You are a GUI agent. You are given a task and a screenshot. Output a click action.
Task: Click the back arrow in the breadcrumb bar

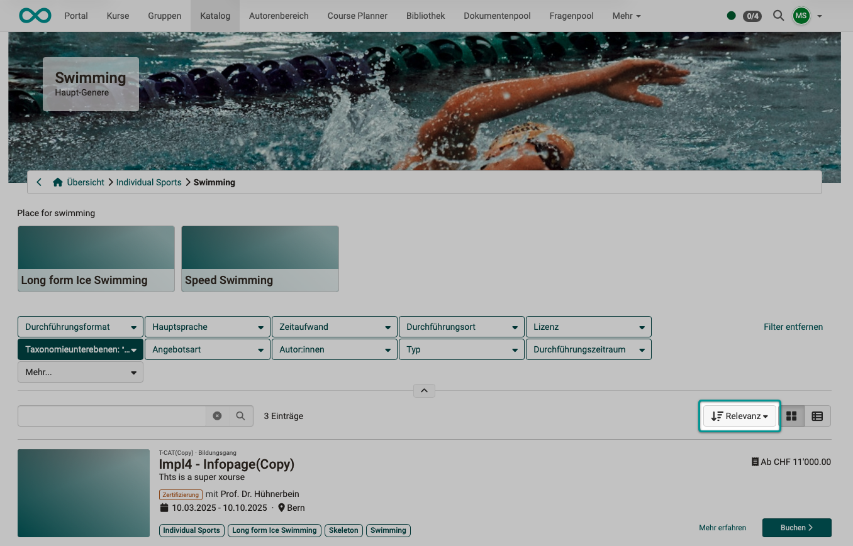coord(39,182)
